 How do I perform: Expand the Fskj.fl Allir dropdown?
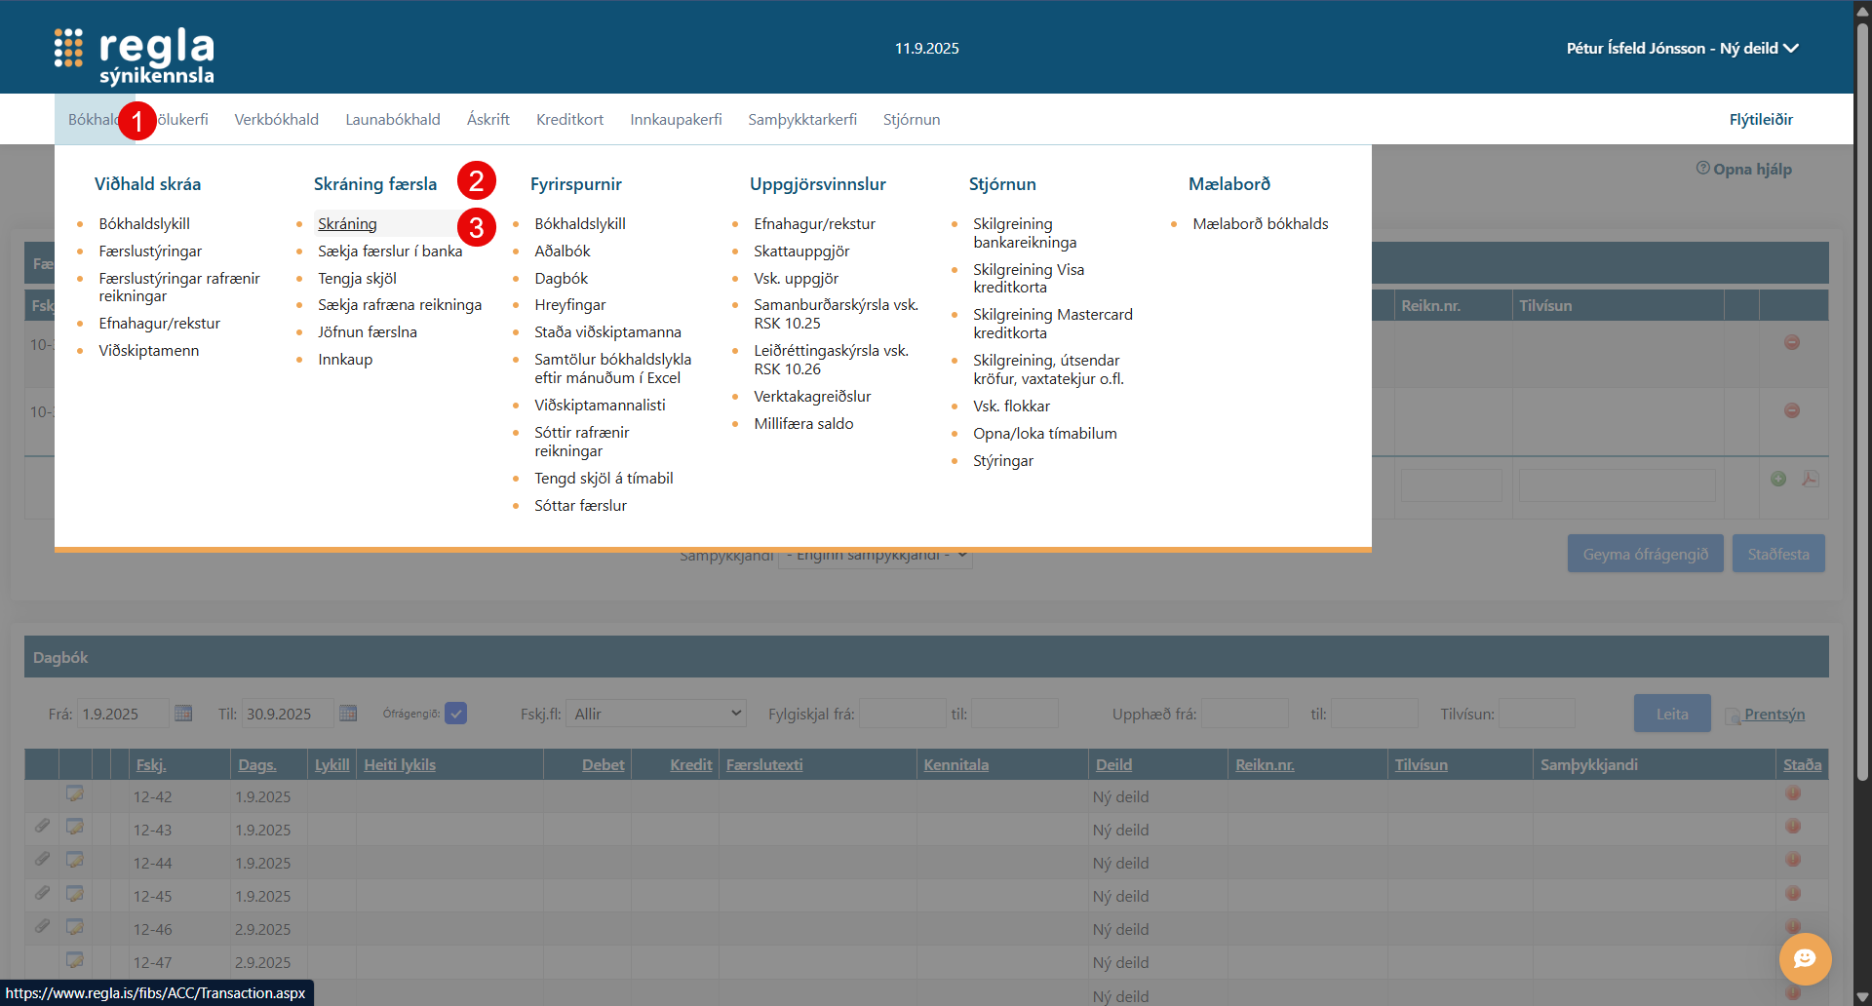click(656, 714)
